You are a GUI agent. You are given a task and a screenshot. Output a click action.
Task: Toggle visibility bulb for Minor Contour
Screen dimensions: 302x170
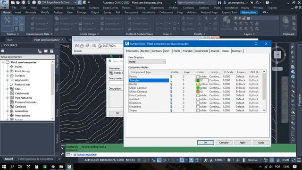coord(171,92)
